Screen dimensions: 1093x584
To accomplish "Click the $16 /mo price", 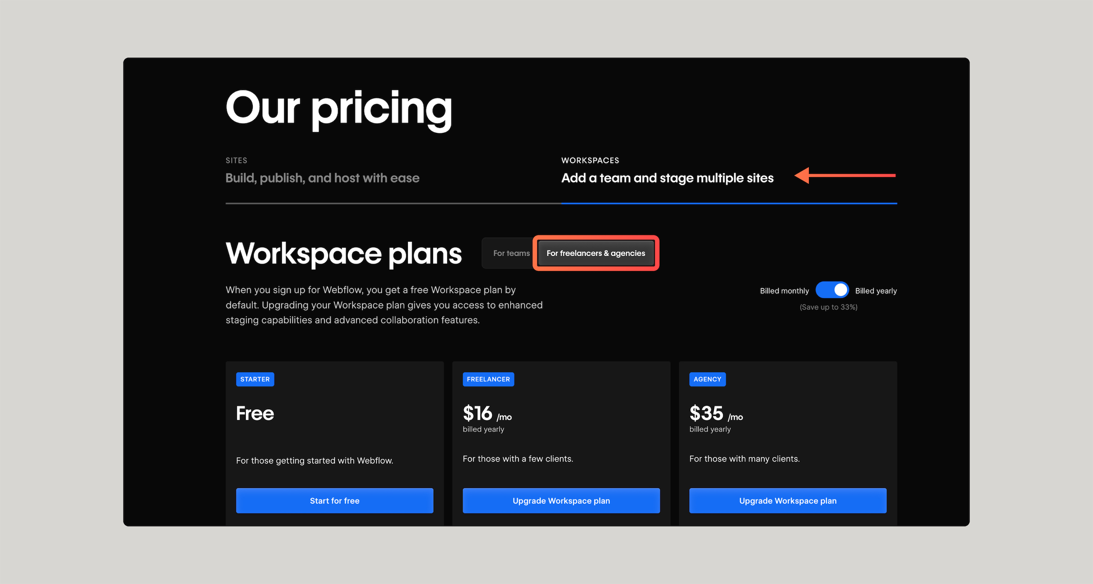I will tap(487, 414).
